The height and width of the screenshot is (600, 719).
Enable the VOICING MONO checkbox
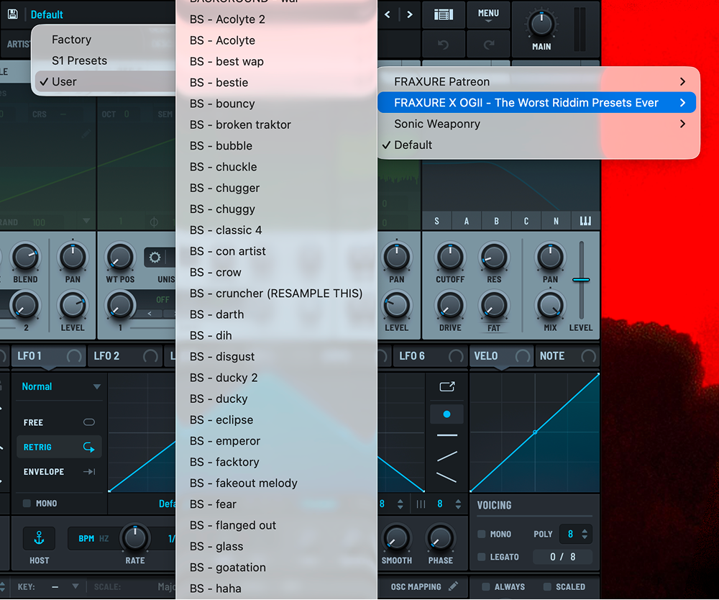click(482, 534)
